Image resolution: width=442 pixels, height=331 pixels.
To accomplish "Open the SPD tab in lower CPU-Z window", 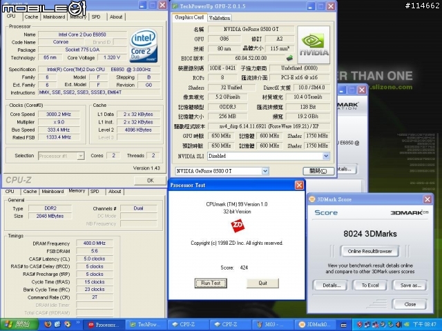I will (95, 192).
